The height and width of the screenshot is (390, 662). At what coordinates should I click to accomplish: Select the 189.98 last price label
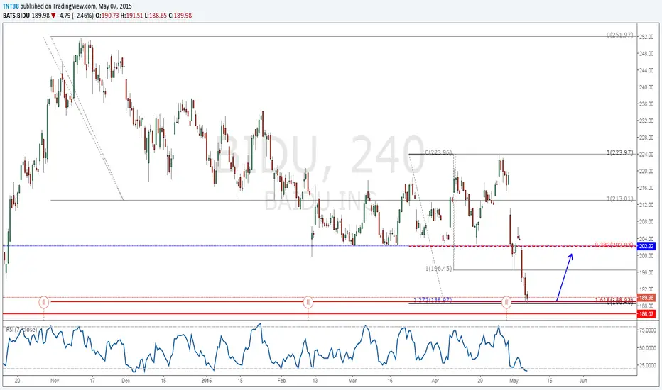click(x=646, y=298)
